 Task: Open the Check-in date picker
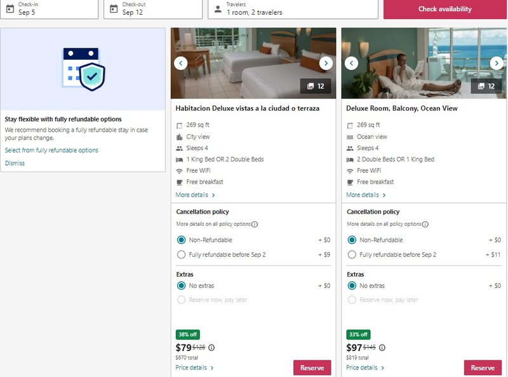coord(50,9)
